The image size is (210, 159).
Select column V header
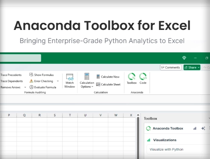100,115
